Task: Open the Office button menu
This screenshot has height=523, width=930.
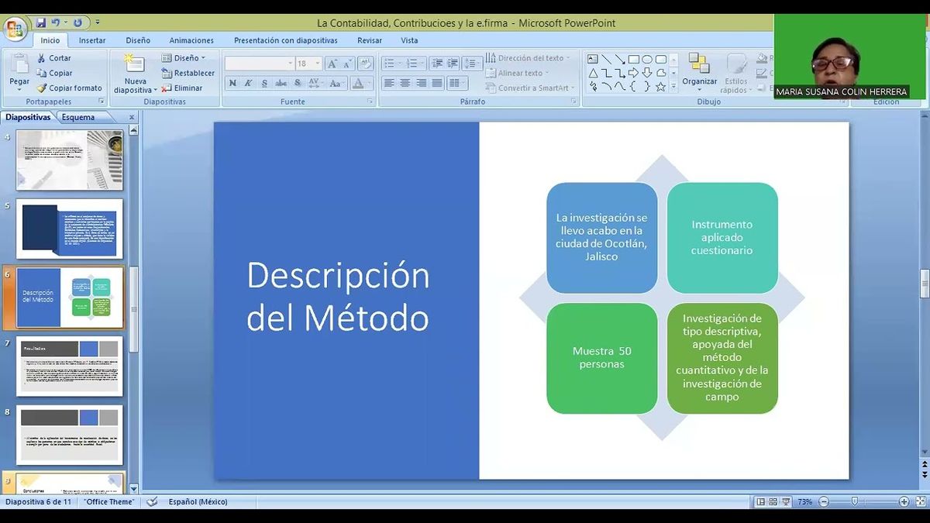Action: click(x=15, y=29)
